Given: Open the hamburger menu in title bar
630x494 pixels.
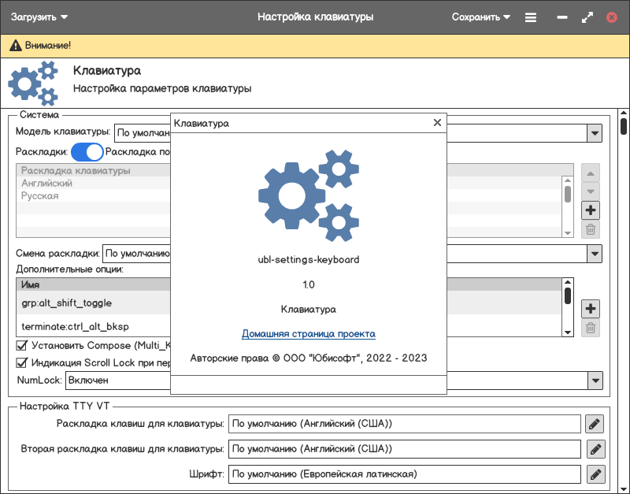Looking at the screenshot, I should coord(531,17).
